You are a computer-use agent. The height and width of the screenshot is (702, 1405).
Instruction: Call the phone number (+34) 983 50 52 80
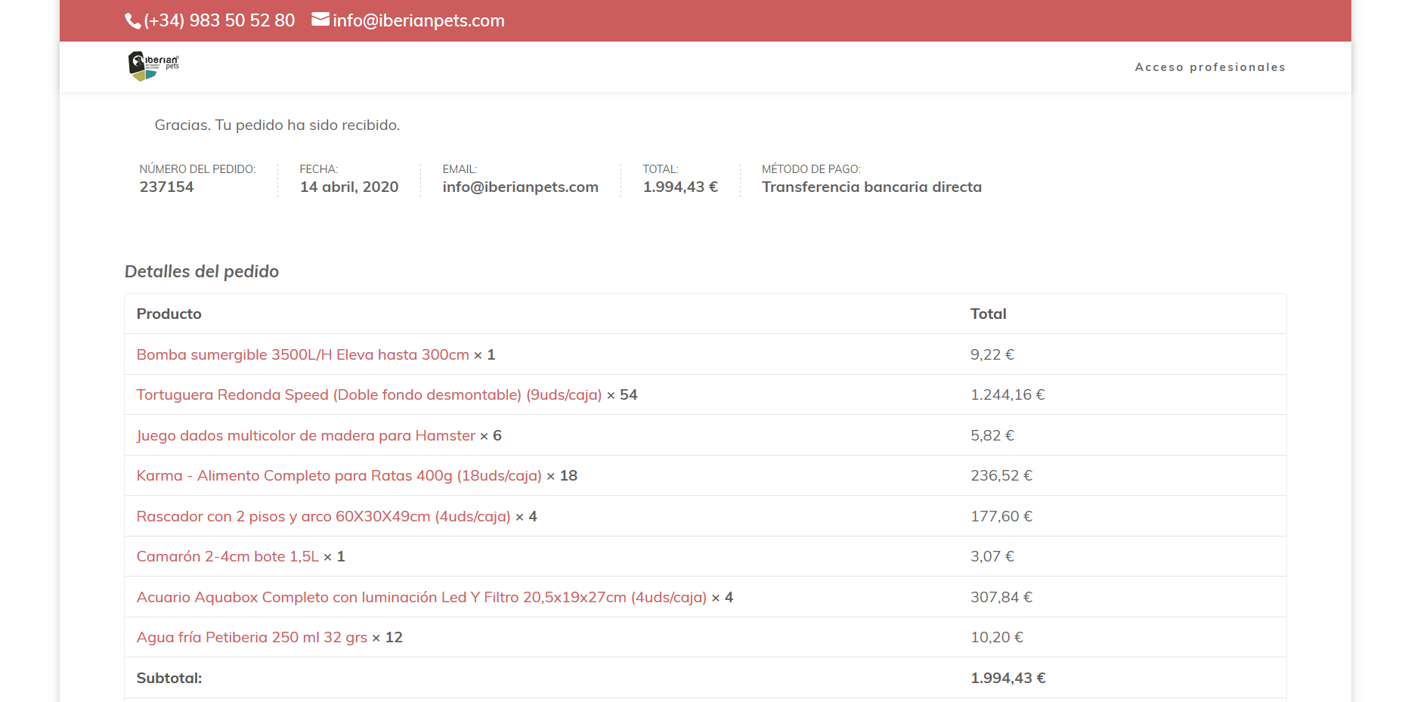pos(219,20)
